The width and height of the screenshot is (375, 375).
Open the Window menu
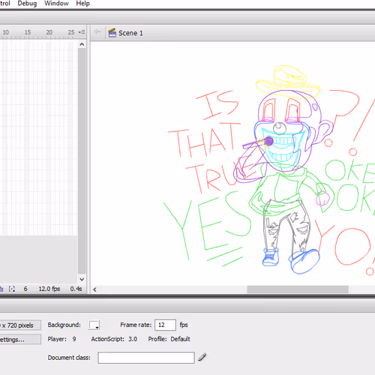pos(56,4)
